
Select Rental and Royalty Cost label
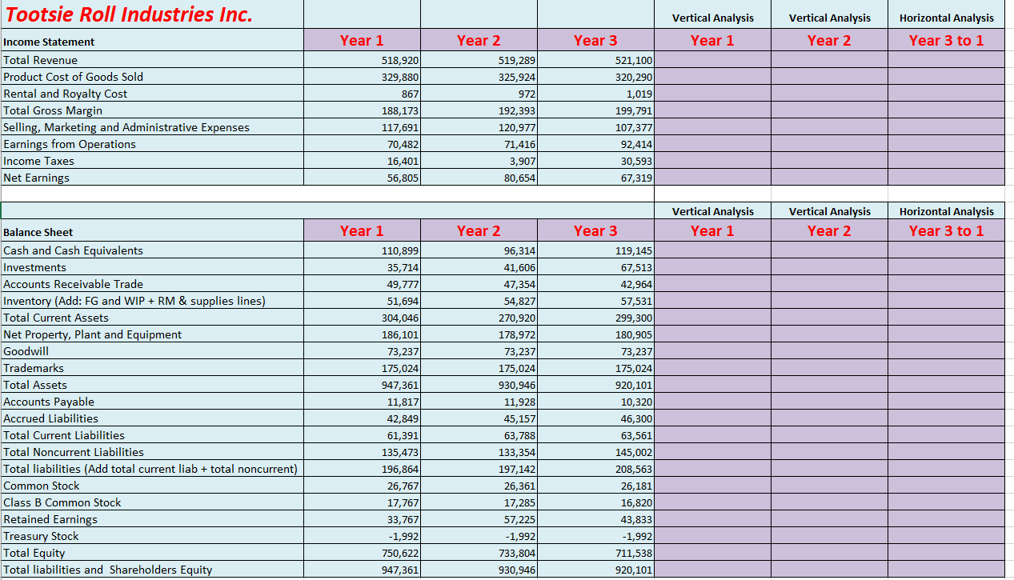click(x=152, y=94)
